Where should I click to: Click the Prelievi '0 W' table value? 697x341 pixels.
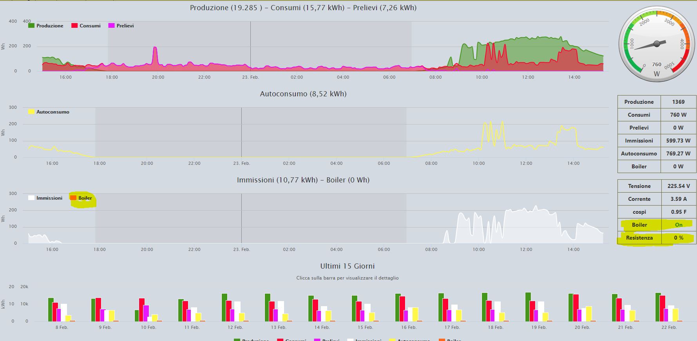(678, 128)
